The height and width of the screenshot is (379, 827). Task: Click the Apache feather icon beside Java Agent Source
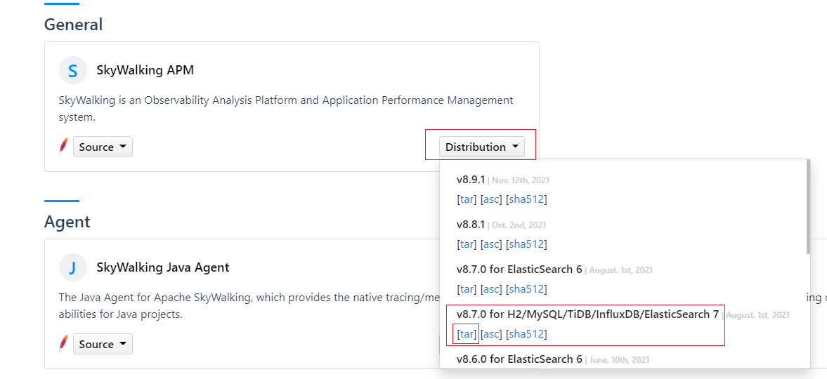[64, 343]
